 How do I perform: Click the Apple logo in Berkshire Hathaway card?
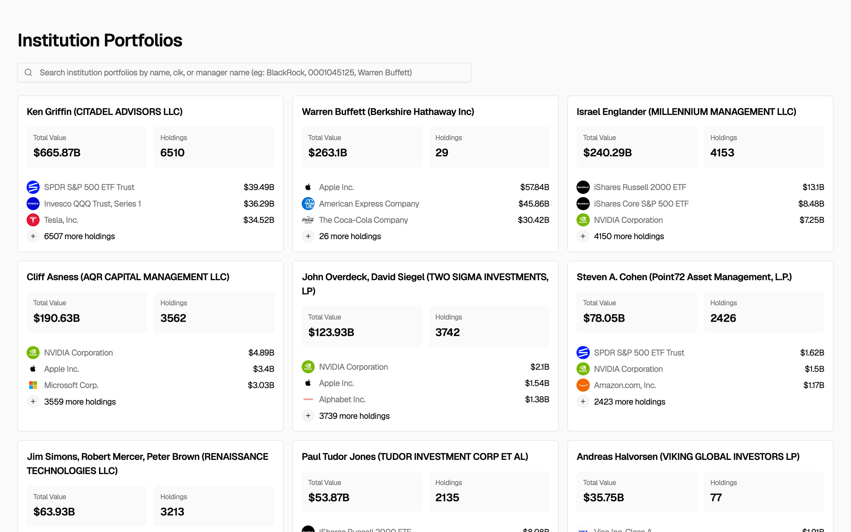tap(308, 187)
